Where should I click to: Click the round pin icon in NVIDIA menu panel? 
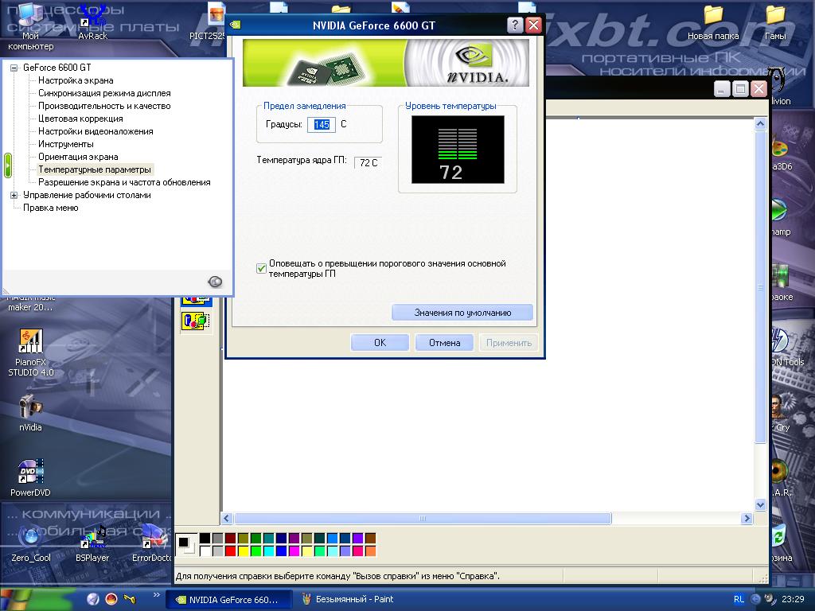point(215,282)
